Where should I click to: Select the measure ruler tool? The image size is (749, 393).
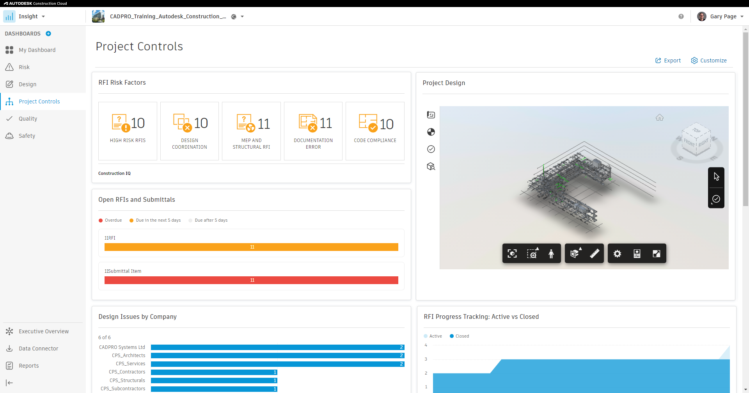(x=595, y=254)
